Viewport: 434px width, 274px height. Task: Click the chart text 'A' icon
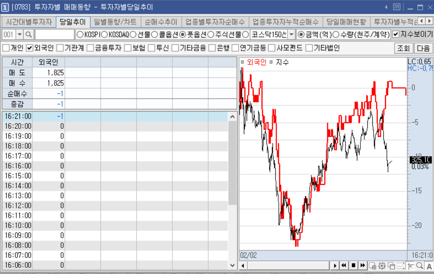429,266
